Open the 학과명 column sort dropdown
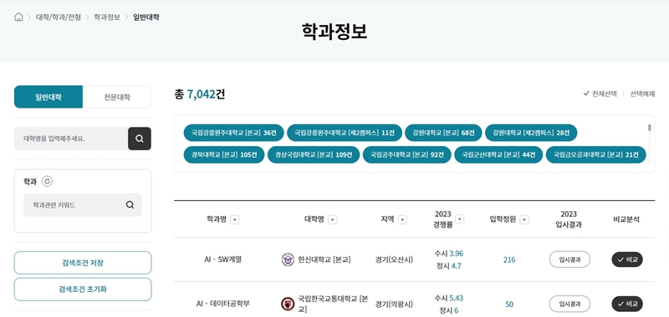The image size is (669, 317). 235,219
